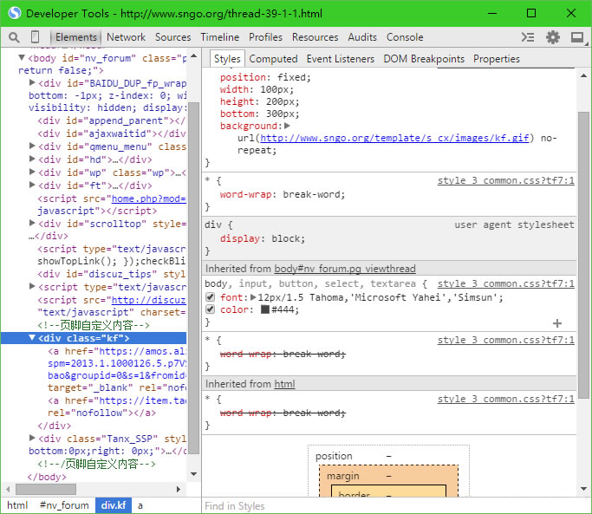Click the browser logo in title bar
This screenshot has height=514, width=592.
[x=14, y=13]
